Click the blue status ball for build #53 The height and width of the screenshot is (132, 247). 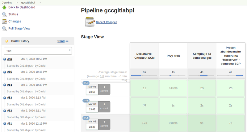pos(5,98)
